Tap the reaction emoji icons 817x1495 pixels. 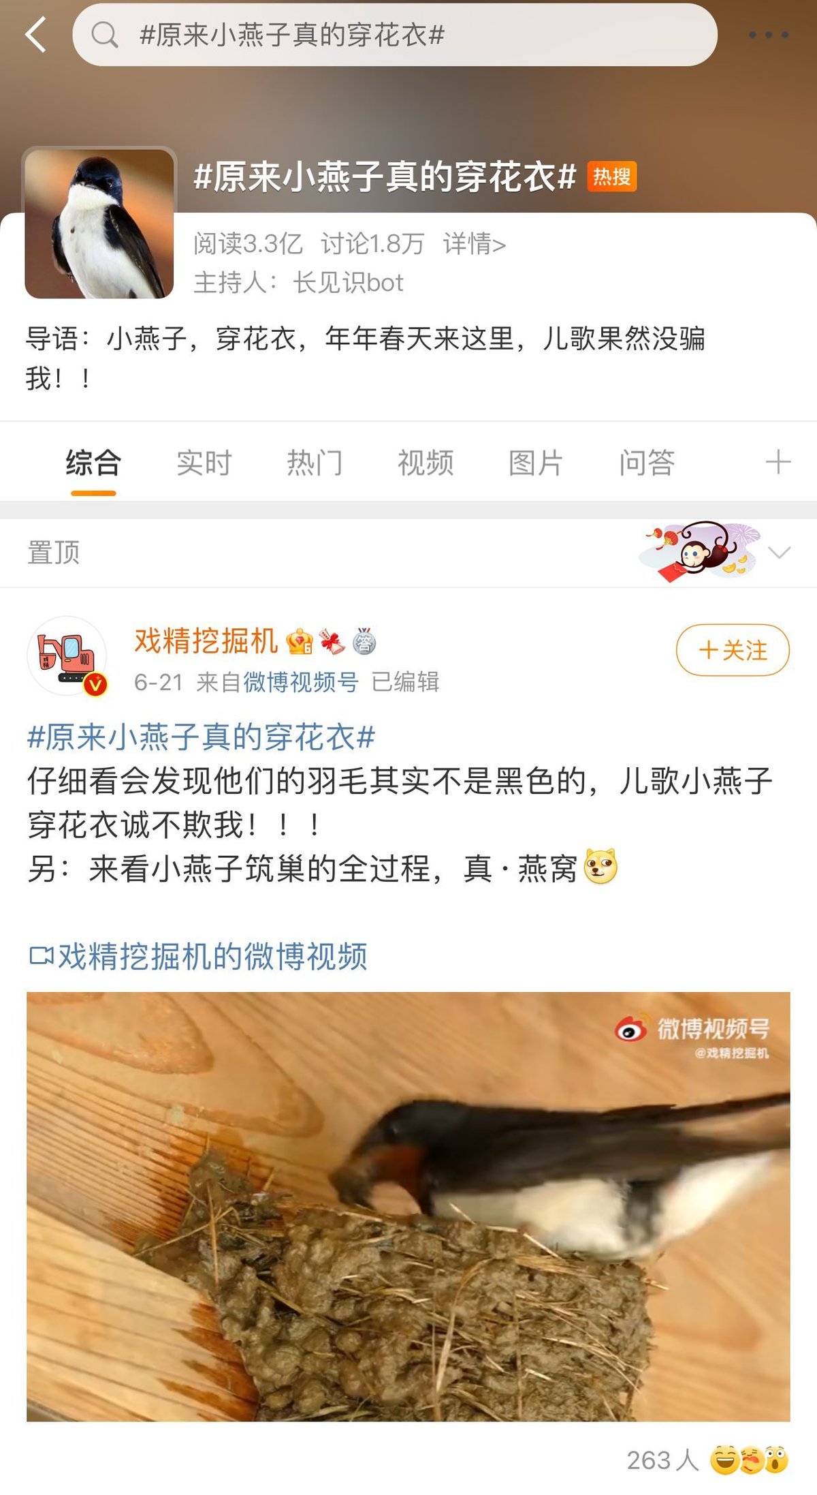click(x=749, y=1459)
